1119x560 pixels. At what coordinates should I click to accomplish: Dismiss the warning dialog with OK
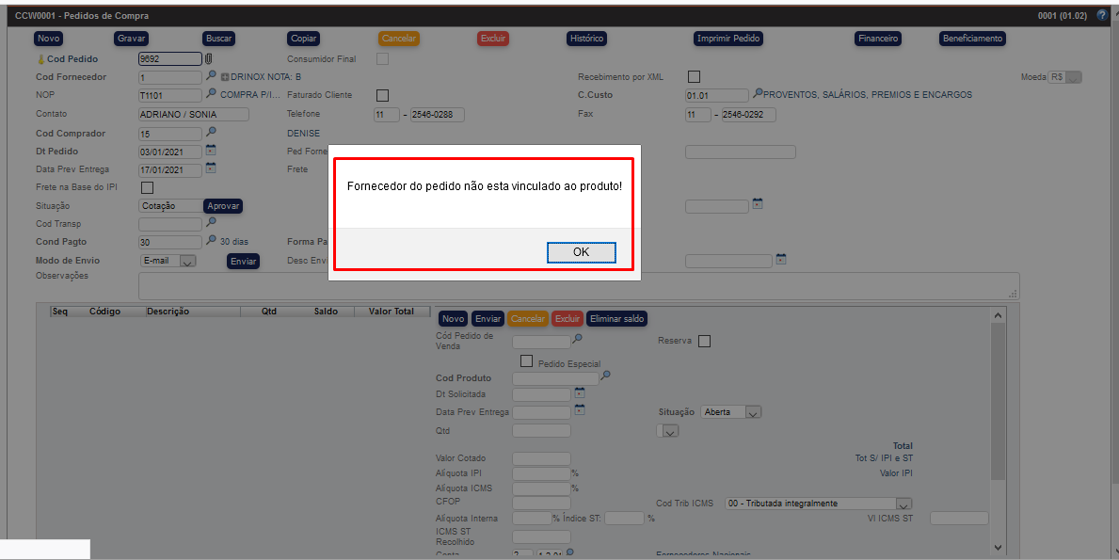click(x=581, y=251)
